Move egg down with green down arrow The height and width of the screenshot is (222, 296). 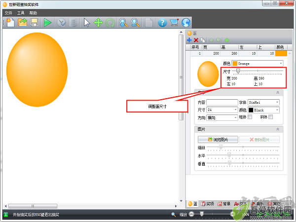218,40
